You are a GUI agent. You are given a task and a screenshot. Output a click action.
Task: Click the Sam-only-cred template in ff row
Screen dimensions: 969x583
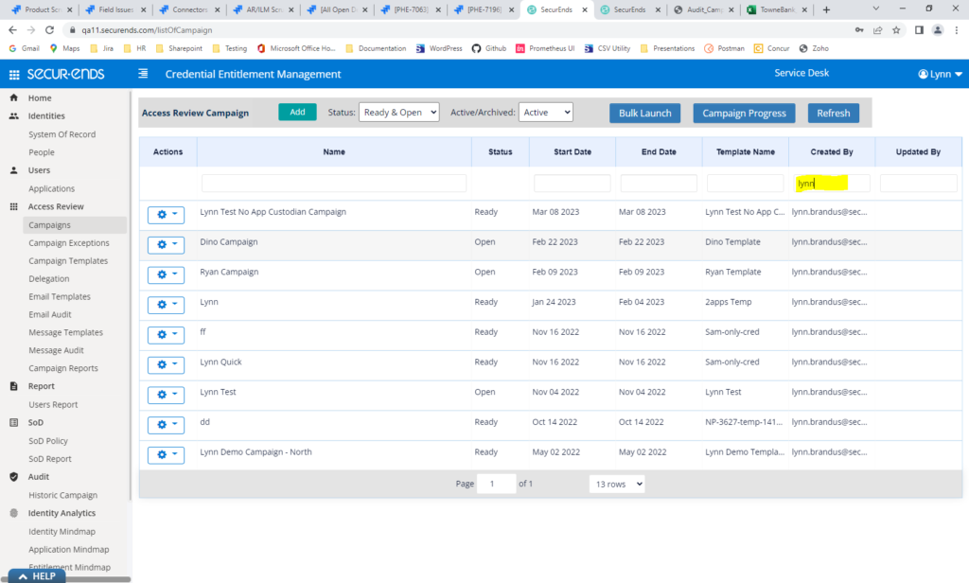click(732, 332)
